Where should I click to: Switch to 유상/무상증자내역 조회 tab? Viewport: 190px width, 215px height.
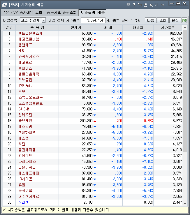click(x=23, y=13)
